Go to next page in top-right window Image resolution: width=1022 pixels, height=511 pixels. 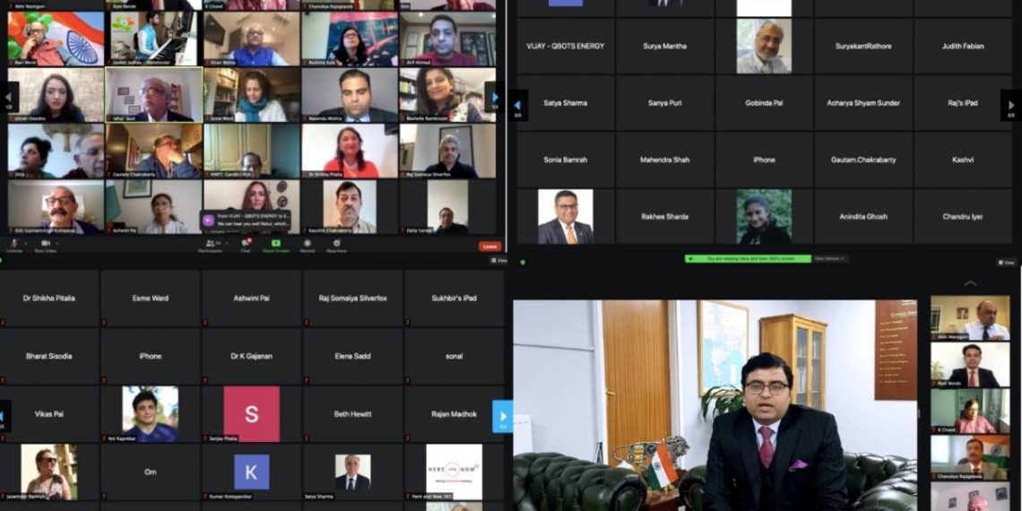click(x=1011, y=105)
